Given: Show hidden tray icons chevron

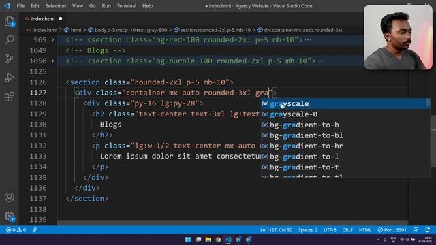Looking at the screenshot, I should (x=379, y=240).
